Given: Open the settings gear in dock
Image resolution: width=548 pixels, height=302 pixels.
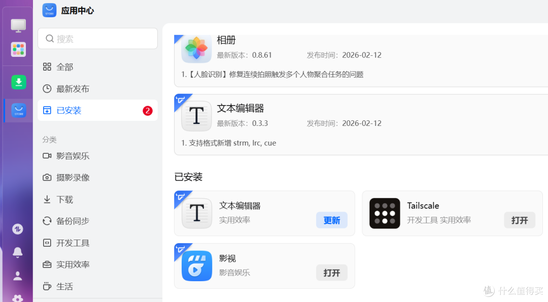Looking at the screenshot, I should (x=17, y=298).
